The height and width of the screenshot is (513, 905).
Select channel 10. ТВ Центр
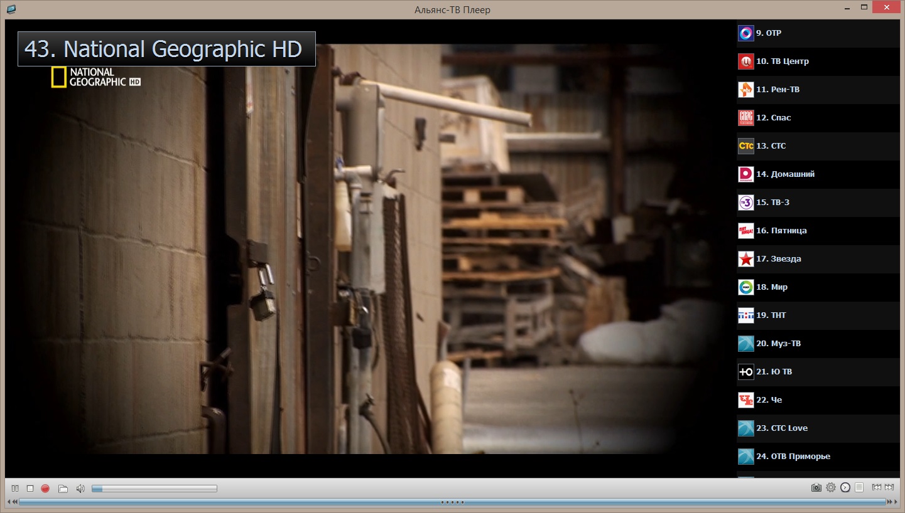tap(818, 61)
